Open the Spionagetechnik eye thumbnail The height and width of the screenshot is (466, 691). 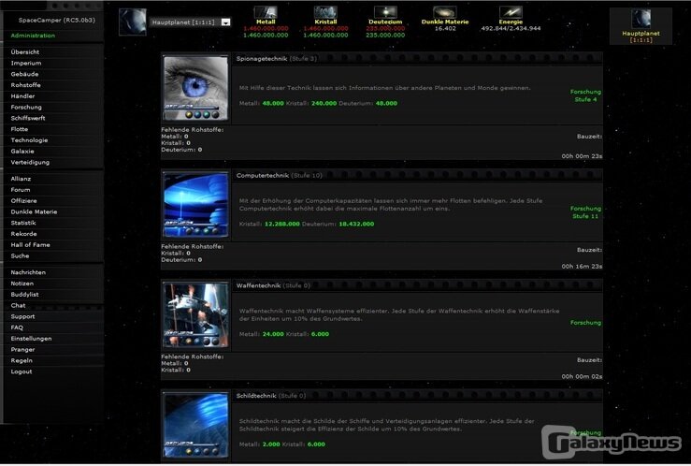click(195, 88)
